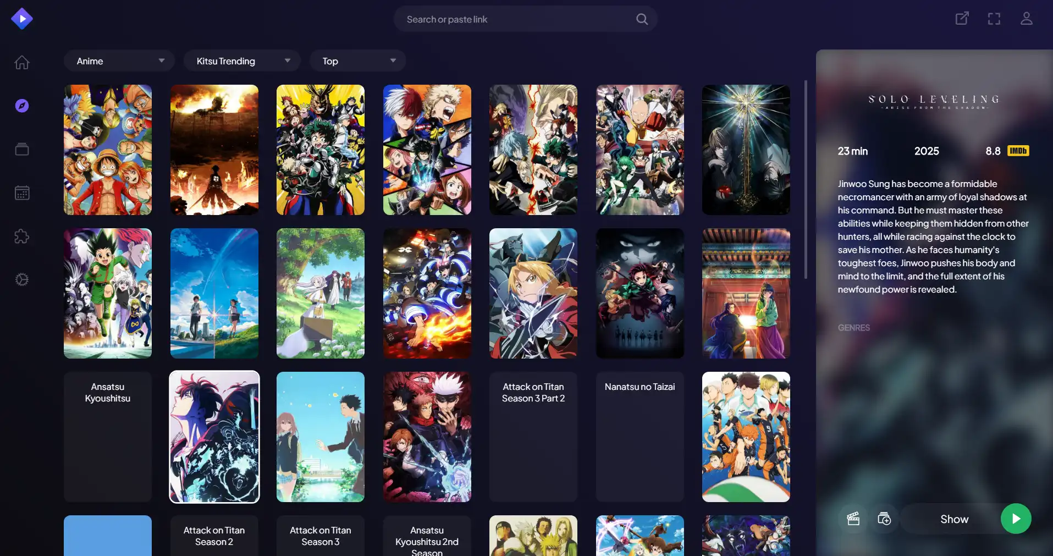
Task: Open the Calendar sidebar icon
Action: pos(22,193)
